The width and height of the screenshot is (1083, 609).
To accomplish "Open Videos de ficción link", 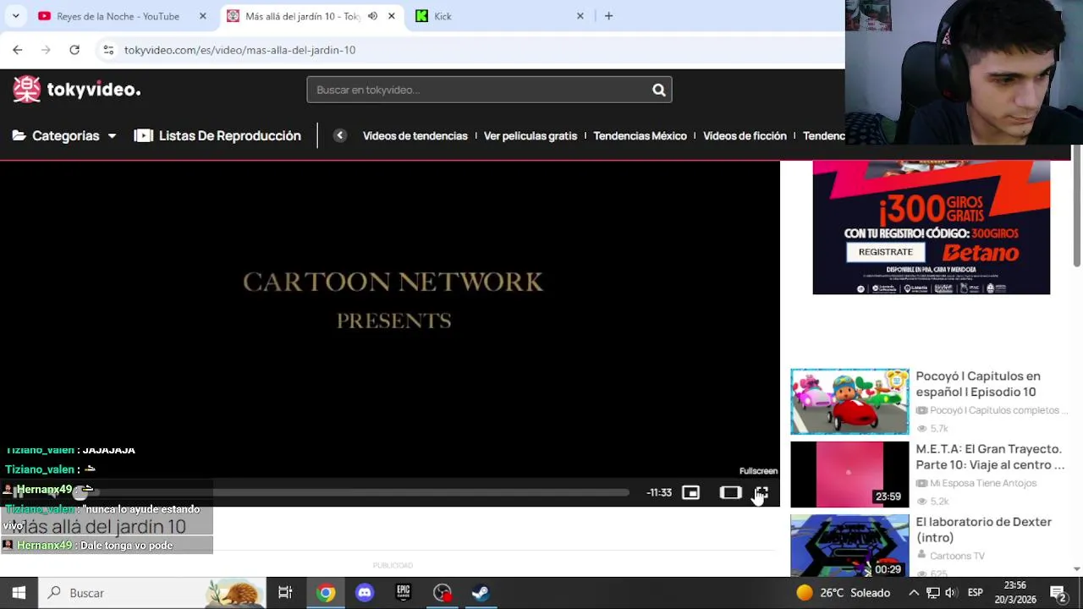I will (x=745, y=135).
